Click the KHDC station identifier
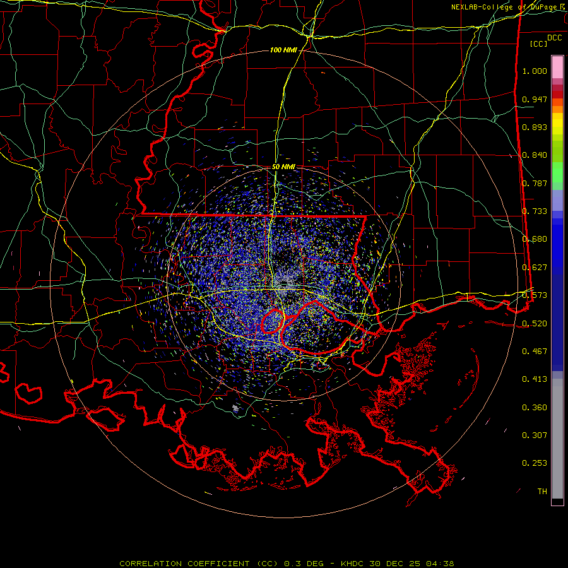The image size is (568, 568). pyautogui.click(x=353, y=564)
